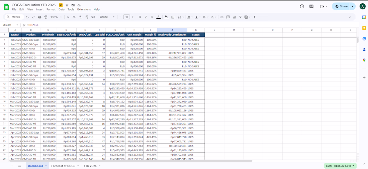The image size is (368, 169).
Task: Format as percent
Action: [74, 17]
